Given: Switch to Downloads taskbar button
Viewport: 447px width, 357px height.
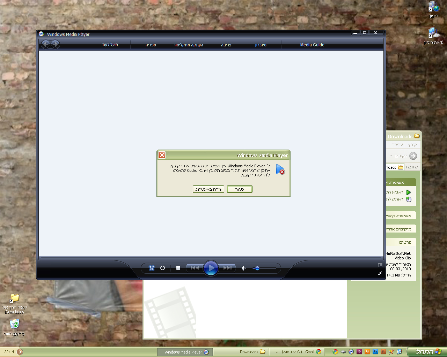Looking at the screenshot, I should tap(241, 352).
